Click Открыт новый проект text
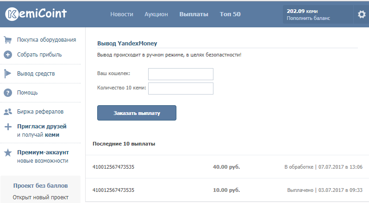This screenshot has height=203, width=369. point(40,197)
